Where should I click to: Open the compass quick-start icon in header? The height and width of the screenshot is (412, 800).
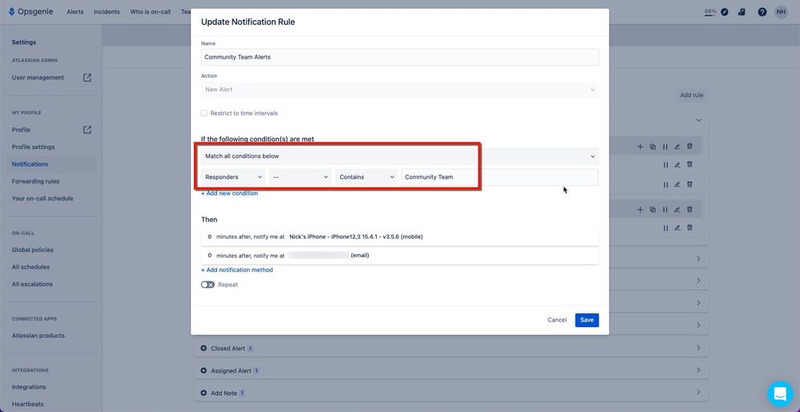(x=725, y=12)
